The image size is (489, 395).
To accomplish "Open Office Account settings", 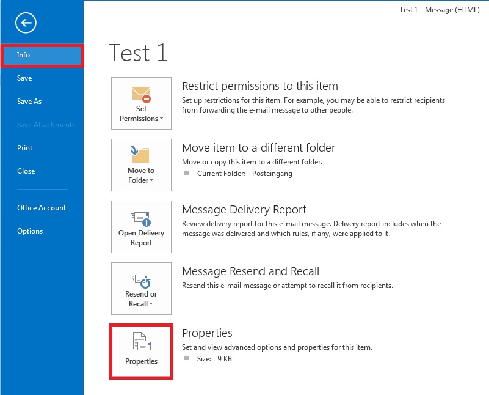I will (x=41, y=208).
